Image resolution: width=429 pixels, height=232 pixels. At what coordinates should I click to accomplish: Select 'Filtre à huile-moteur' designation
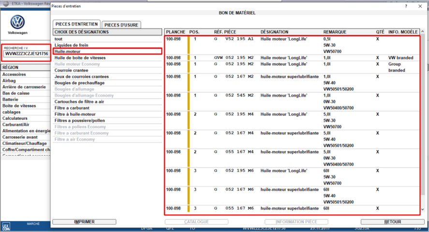pos(107,114)
